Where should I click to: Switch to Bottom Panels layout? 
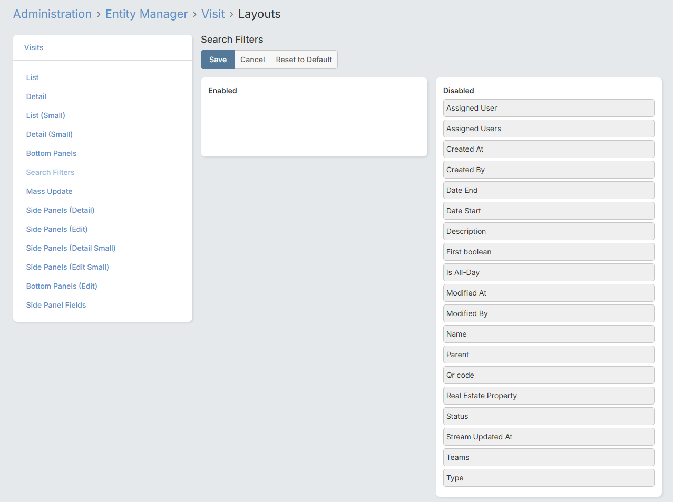point(51,153)
